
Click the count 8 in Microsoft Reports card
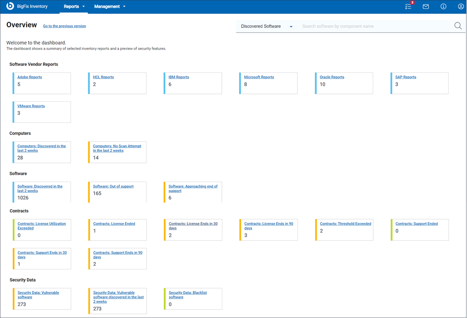(246, 84)
